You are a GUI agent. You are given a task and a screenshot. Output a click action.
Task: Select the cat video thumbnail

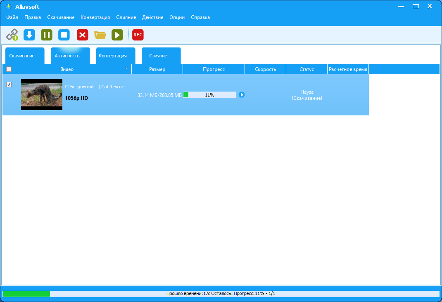click(42, 94)
